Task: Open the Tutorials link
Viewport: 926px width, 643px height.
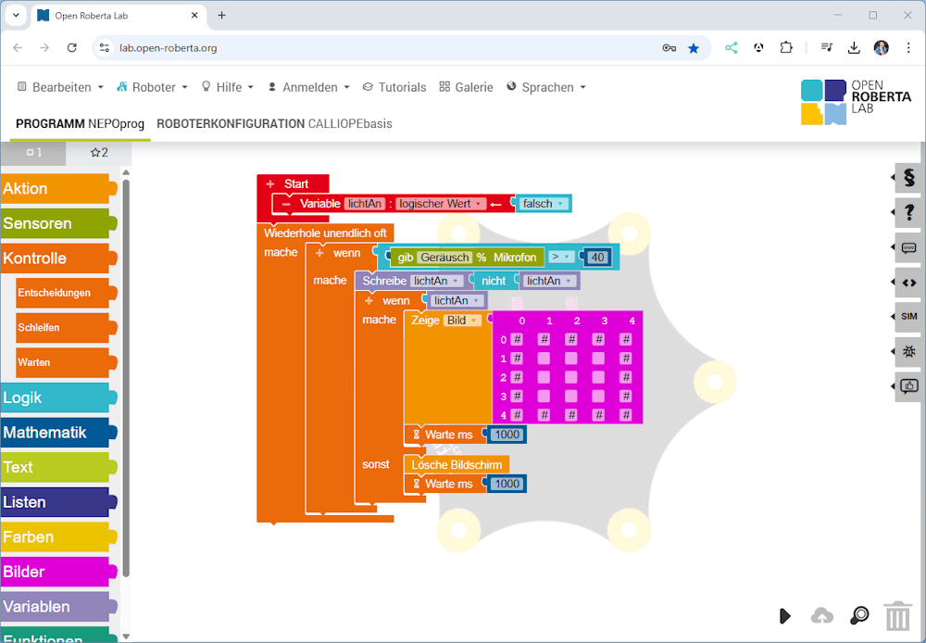Action: (x=394, y=87)
